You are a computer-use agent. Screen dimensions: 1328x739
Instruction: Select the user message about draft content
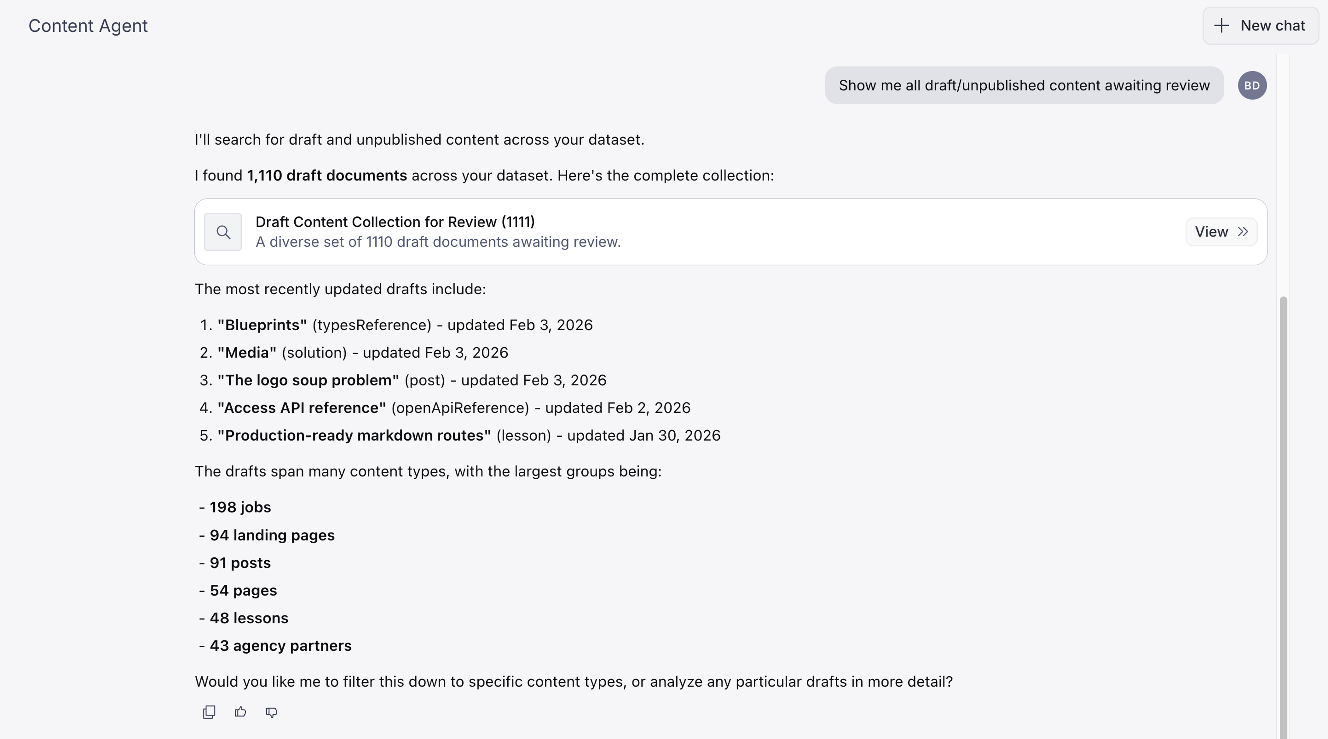pyautogui.click(x=1024, y=85)
